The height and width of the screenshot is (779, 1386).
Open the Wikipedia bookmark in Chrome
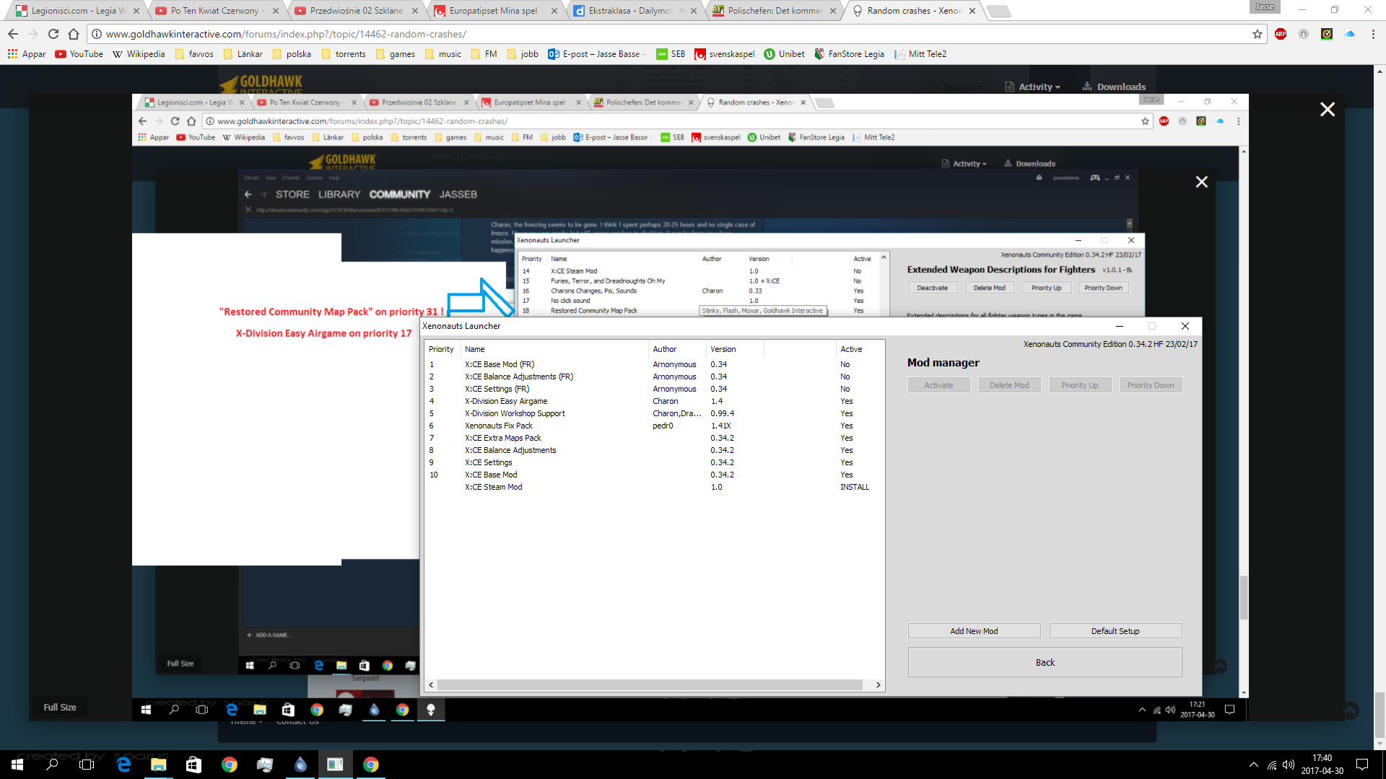click(139, 54)
